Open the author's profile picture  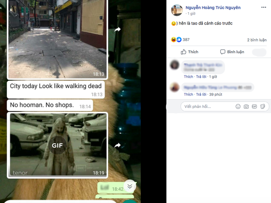coord(176,10)
